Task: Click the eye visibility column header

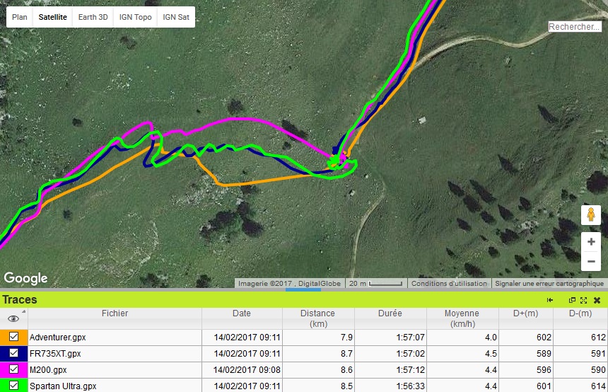Action: 13,318
